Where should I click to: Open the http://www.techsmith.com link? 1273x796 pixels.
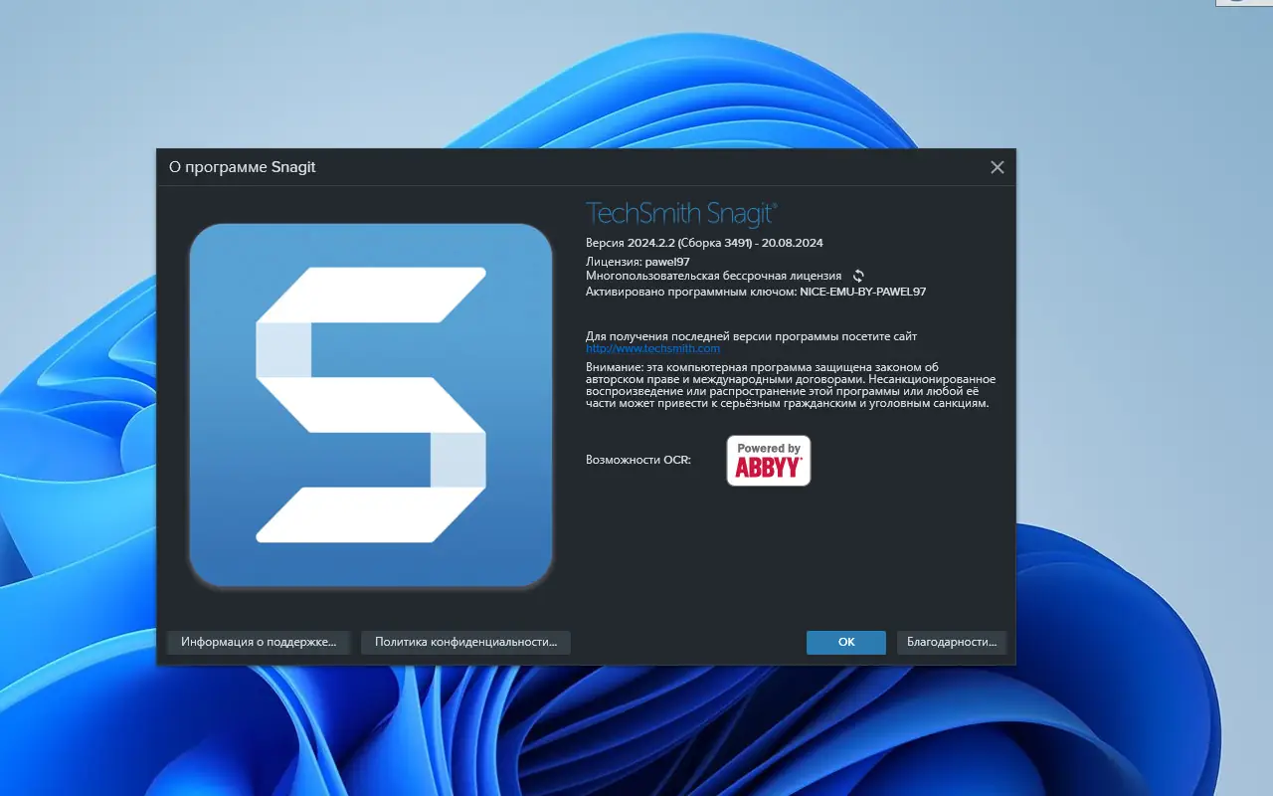coord(653,348)
